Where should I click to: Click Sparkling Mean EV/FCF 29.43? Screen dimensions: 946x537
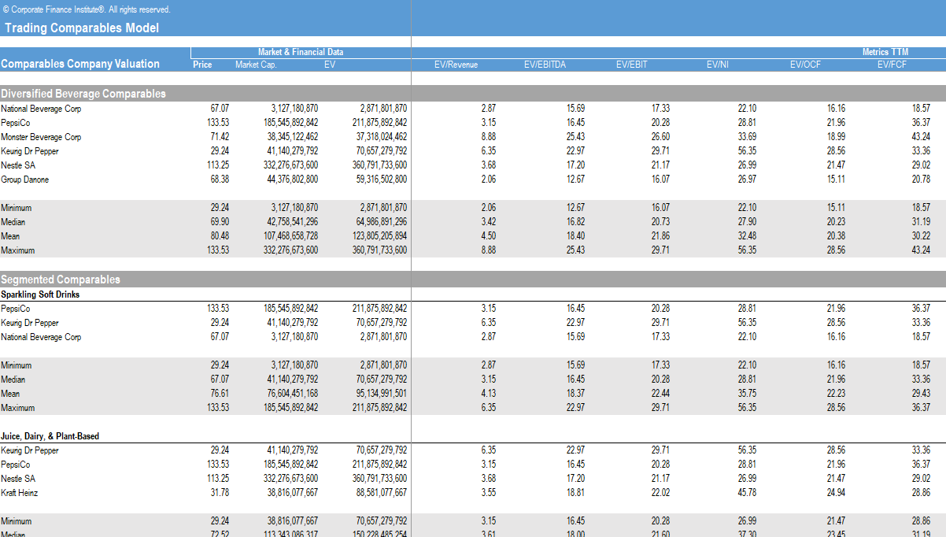(x=921, y=394)
